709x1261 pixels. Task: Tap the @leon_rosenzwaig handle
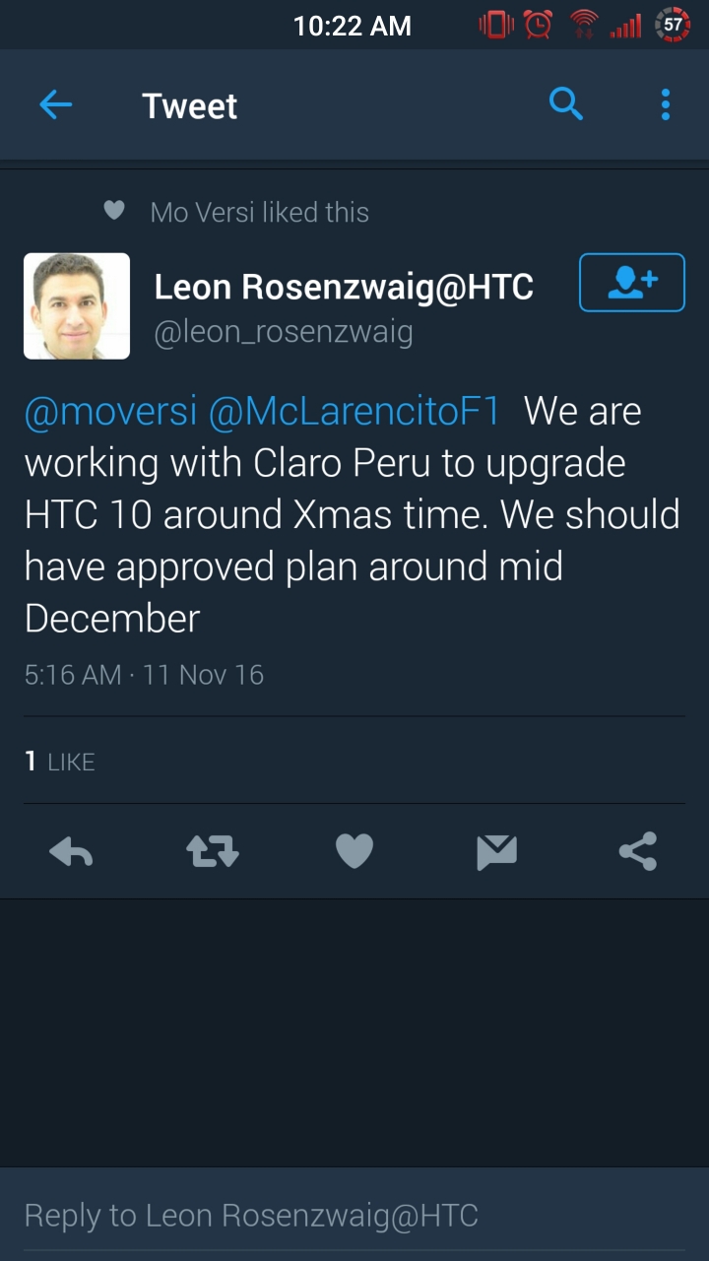(x=284, y=333)
